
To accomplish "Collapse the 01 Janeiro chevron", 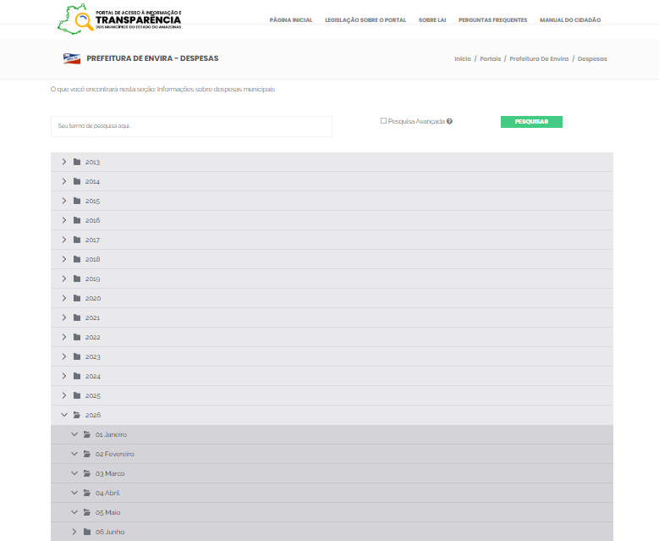I will click(x=74, y=434).
